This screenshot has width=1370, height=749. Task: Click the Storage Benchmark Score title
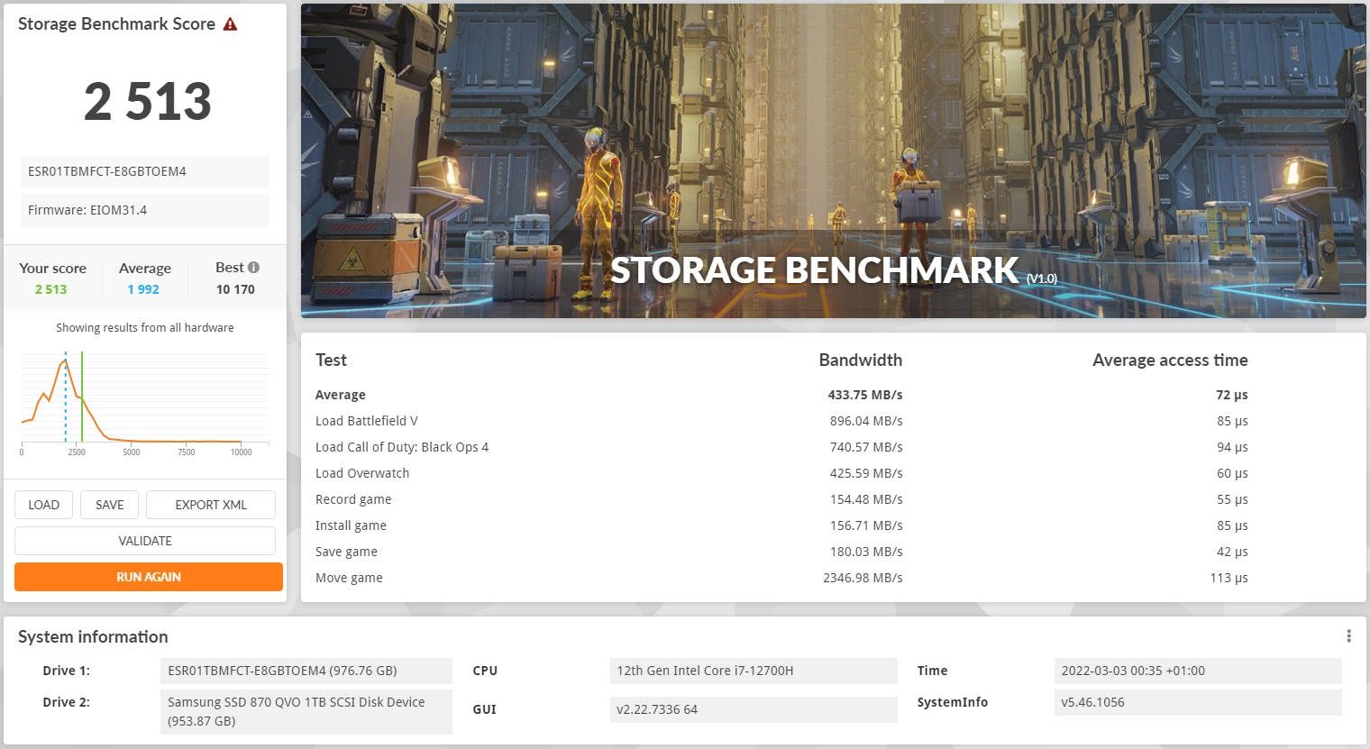tap(116, 24)
